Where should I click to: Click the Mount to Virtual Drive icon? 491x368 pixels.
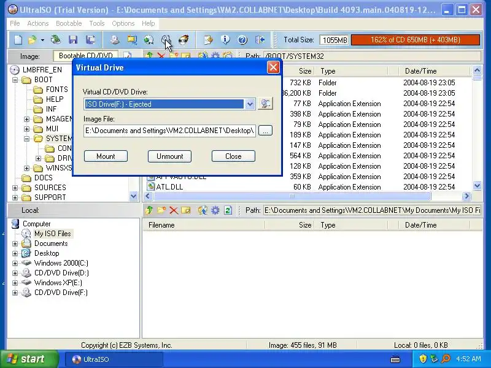point(166,40)
